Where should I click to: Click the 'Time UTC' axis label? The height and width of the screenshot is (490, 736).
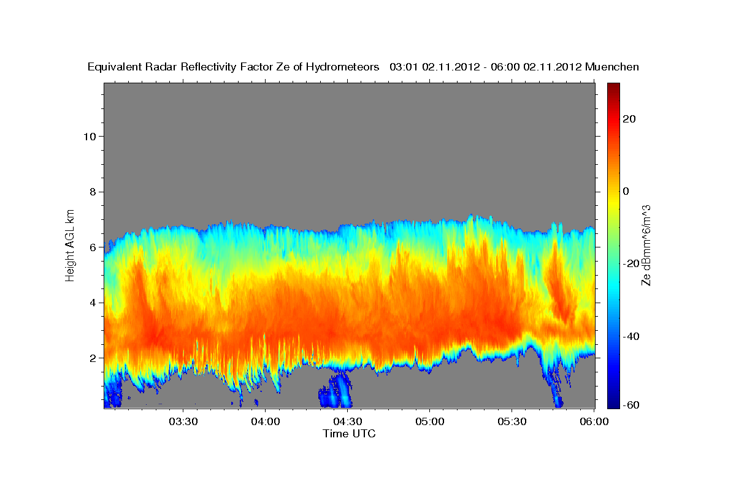(x=349, y=434)
